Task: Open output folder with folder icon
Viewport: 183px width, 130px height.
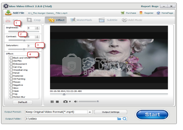Action: click(119, 119)
